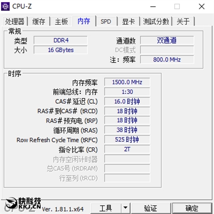Click the 38 时钟 tRAS value
Image resolution: width=214 pixels, height=214 pixels.
click(x=127, y=130)
